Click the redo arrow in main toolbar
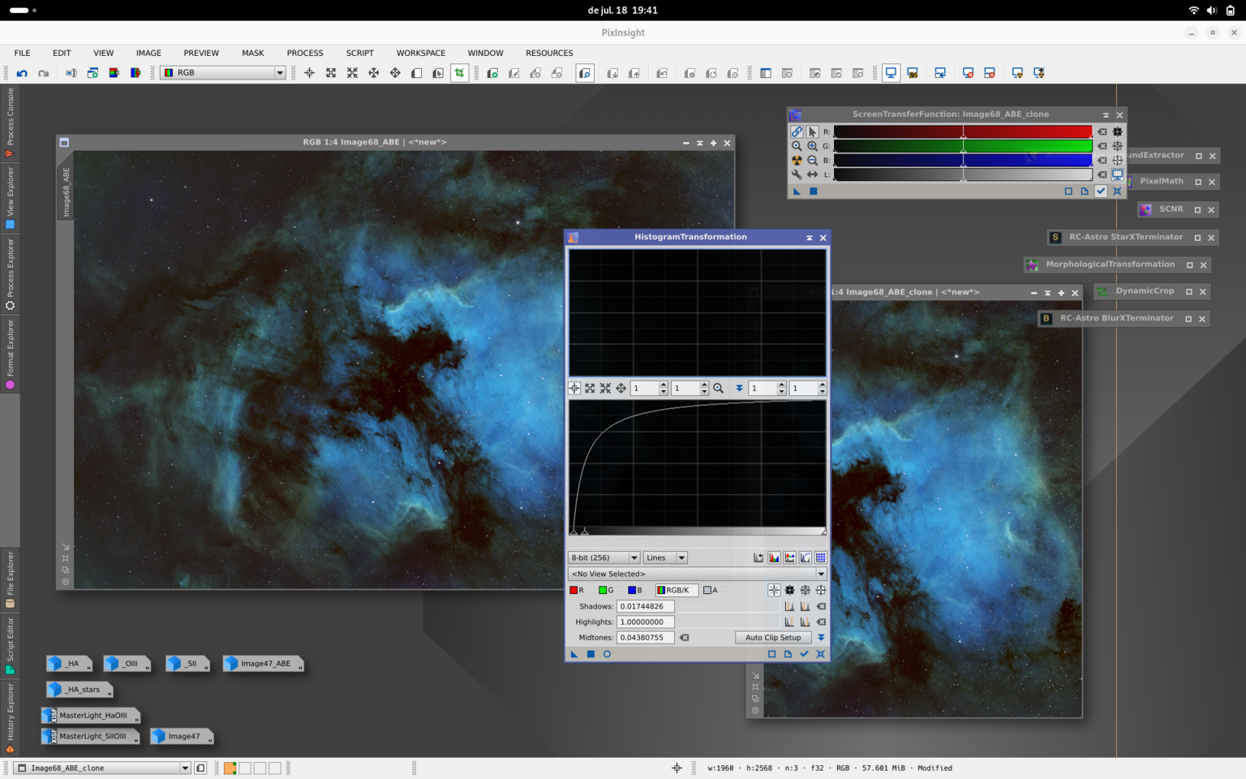 43,73
